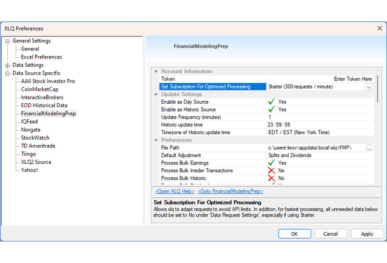Click the Timezone of Historic update time label

pos(195,132)
